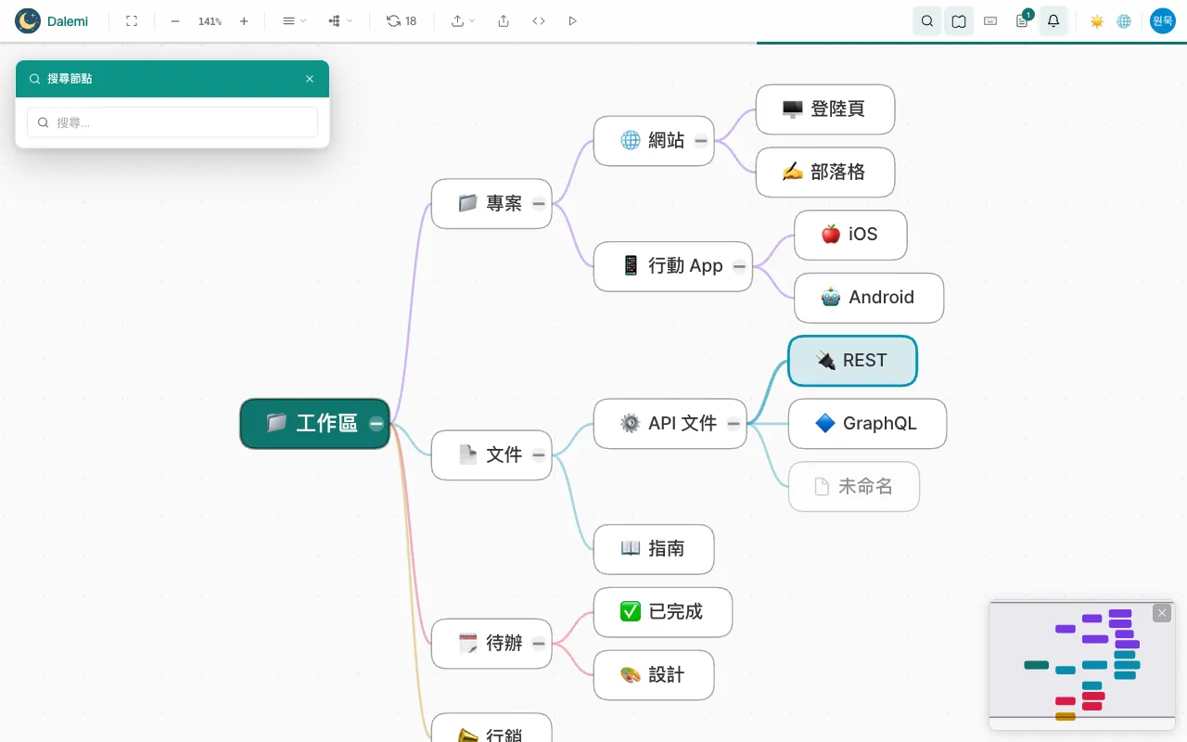1187x742 pixels.
Task: Open the layout structure dropdown
Action: coord(340,20)
